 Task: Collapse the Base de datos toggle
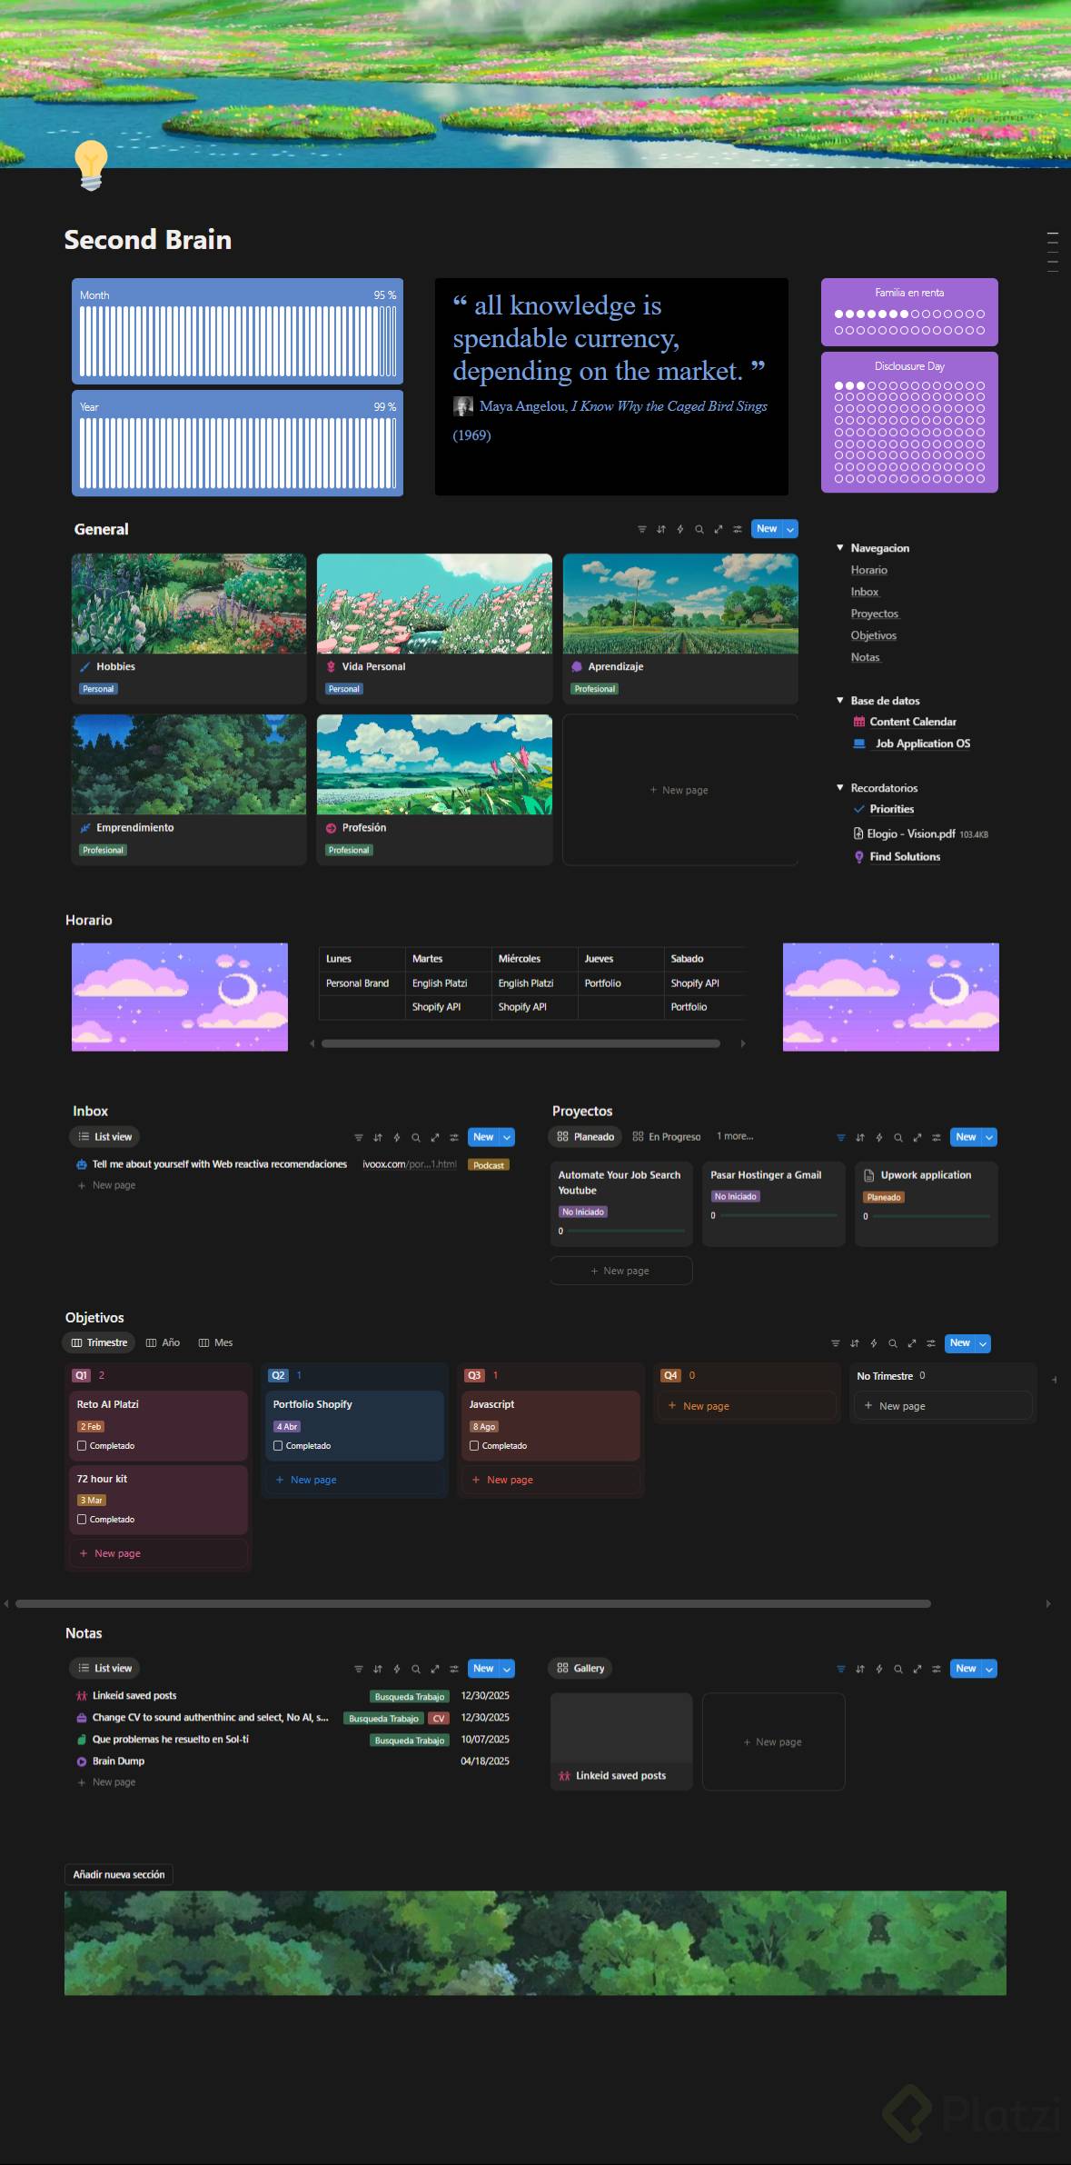click(x=840, y=701)
